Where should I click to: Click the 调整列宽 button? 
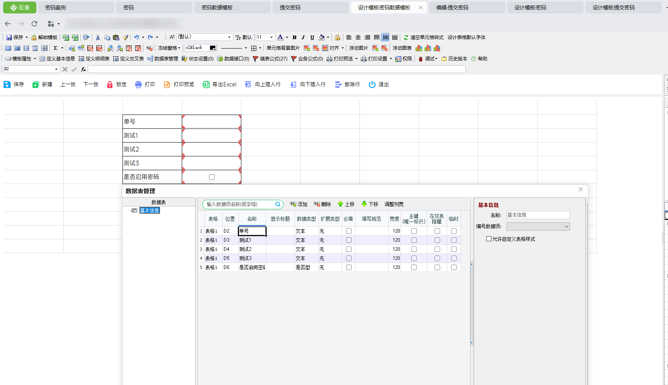(x=394, y=204)
